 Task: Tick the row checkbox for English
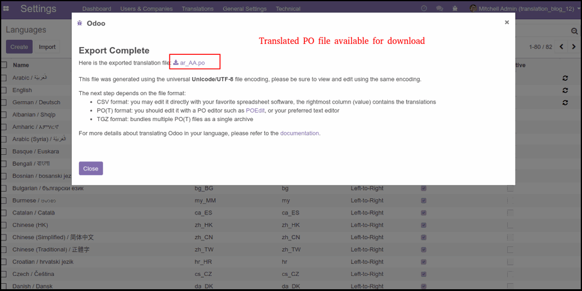4,90
